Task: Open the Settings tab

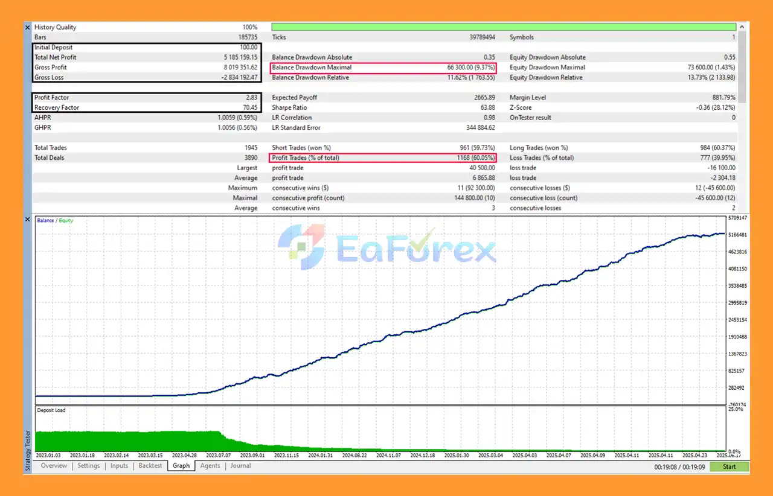Action: (x=89, y=466)
